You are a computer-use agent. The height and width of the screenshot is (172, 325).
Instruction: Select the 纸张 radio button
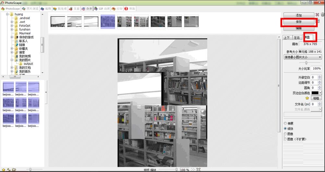coord(285,128)
